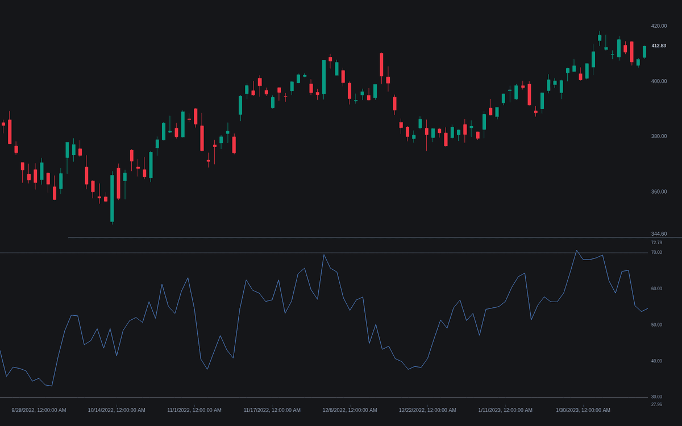Screen dimensions: 682x426
Task: Select the 11/17/2022 date label
Action: point(272,410)
